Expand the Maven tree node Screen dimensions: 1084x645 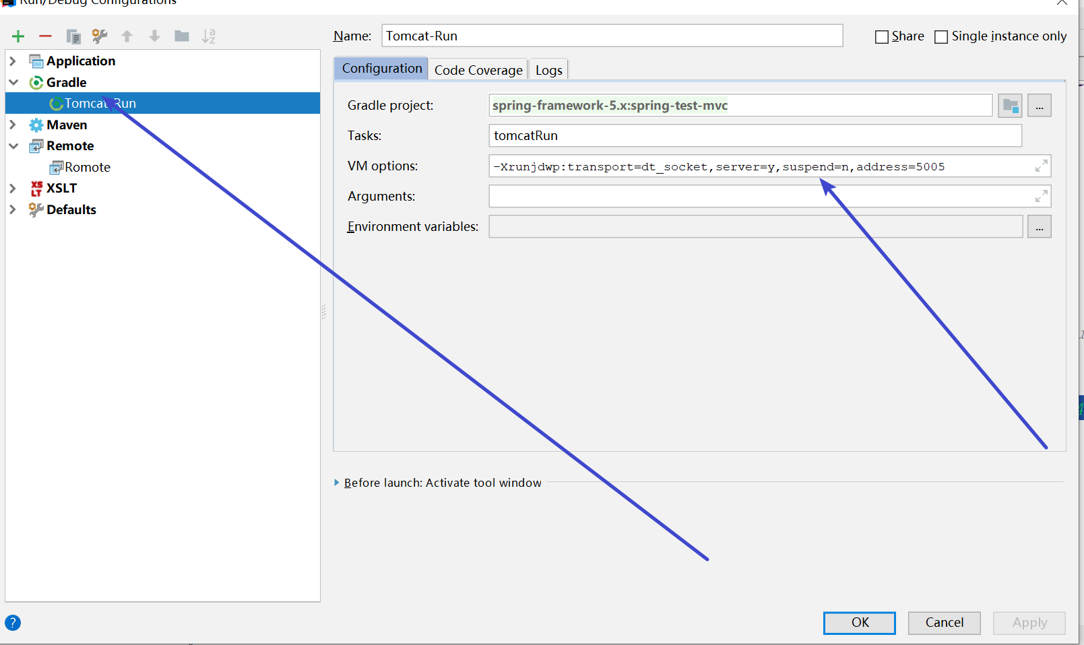tap(13, 125)
